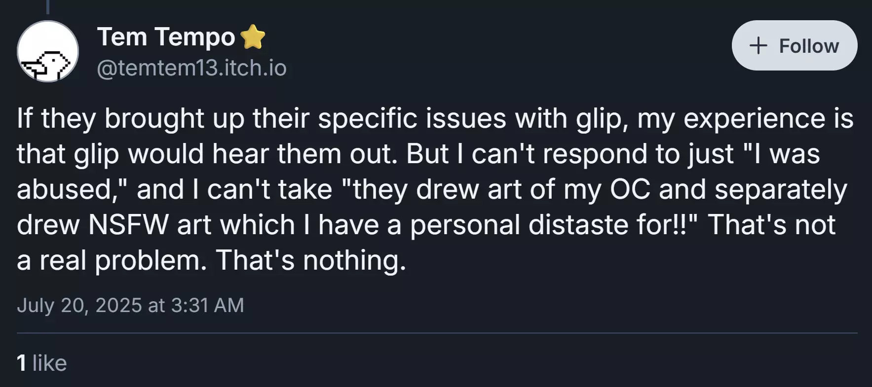View who liked via "1 like"
Viewport: 872px width, 387px height.
tap(42, 363)
